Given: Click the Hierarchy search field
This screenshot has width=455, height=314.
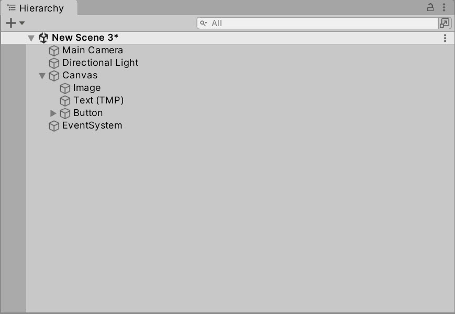Looking at the screenshot, I should point(317,23).
